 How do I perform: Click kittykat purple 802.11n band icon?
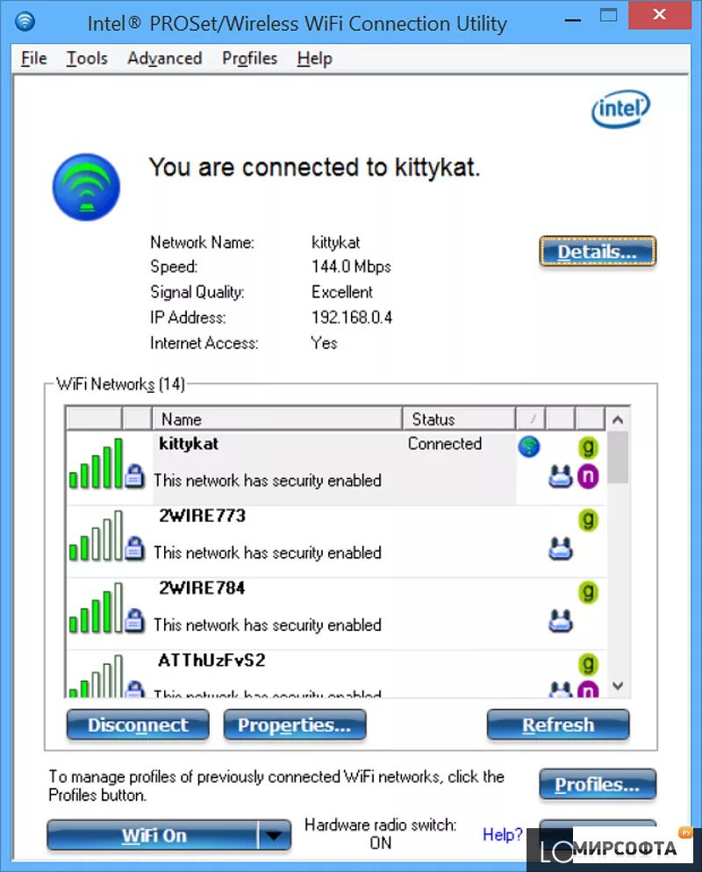588,476
